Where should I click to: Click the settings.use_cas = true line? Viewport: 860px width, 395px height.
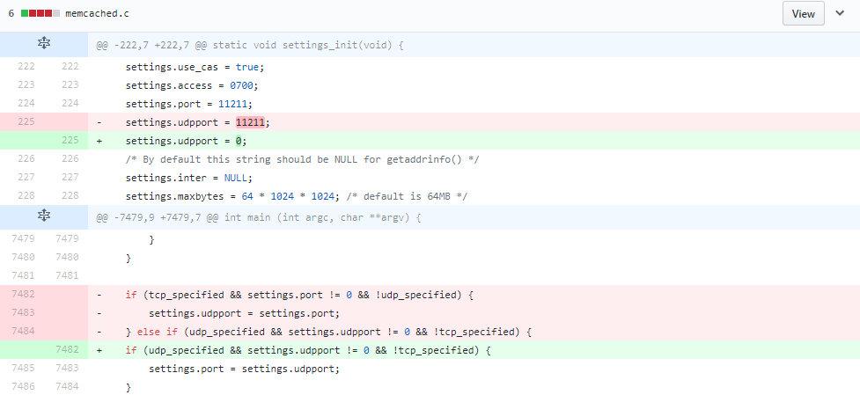coord(195,67)
